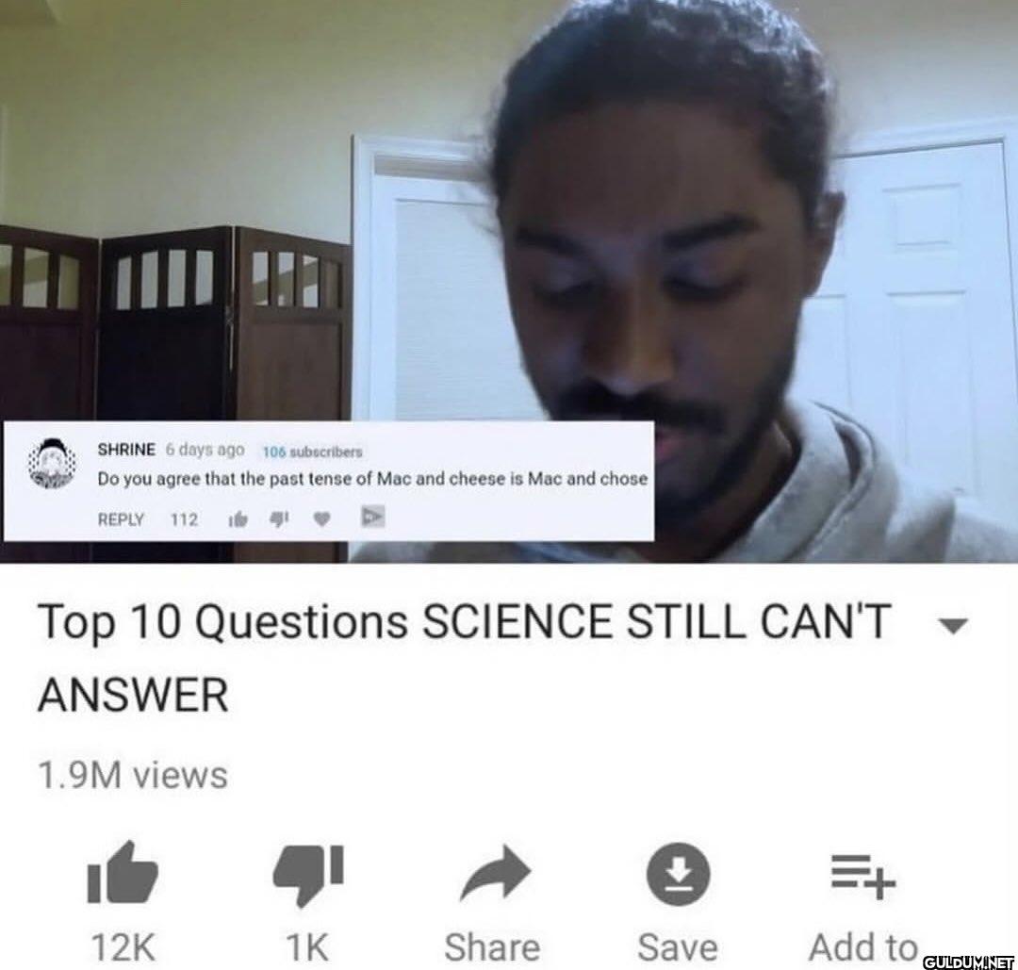Dislike the SHRINE comment with small thumbs-down
Screen dimensions: 1018x970
278,519
